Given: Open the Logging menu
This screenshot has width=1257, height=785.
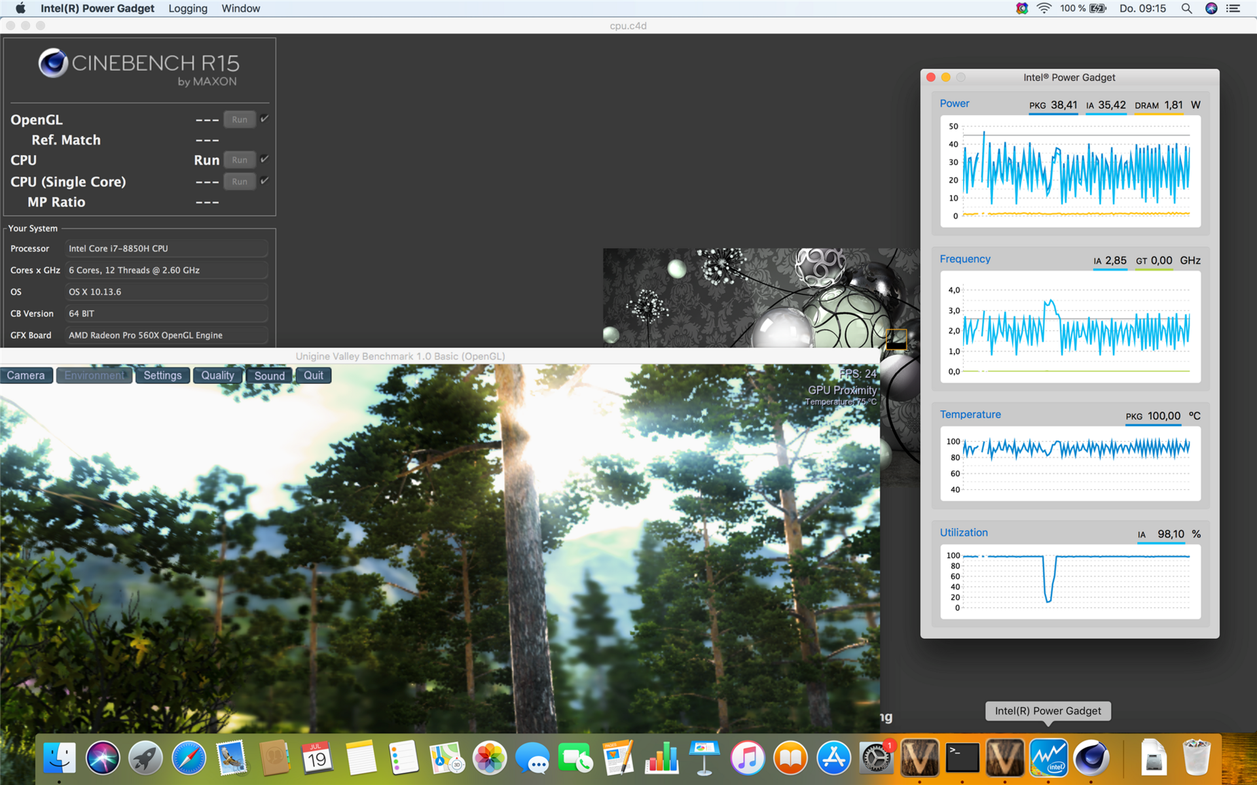Looking at the screenshot, I should (188, 9).
